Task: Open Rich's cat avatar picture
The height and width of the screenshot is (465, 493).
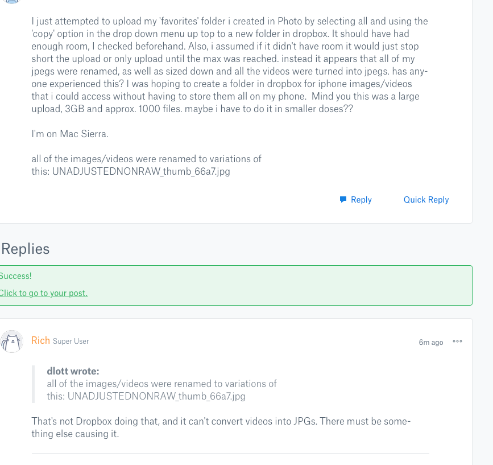Action: pyautogui.click(x=11, y=341)
